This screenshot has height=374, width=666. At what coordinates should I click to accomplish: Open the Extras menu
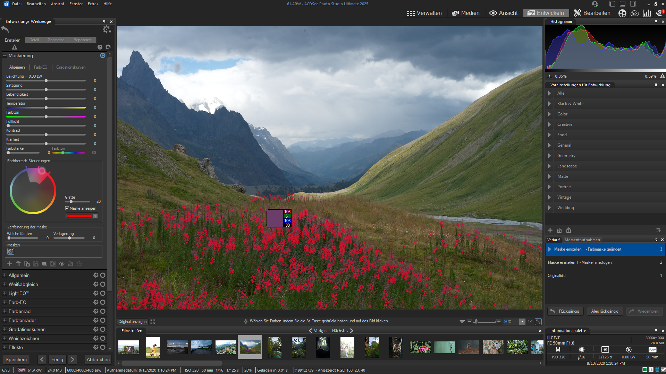point(93,4)
